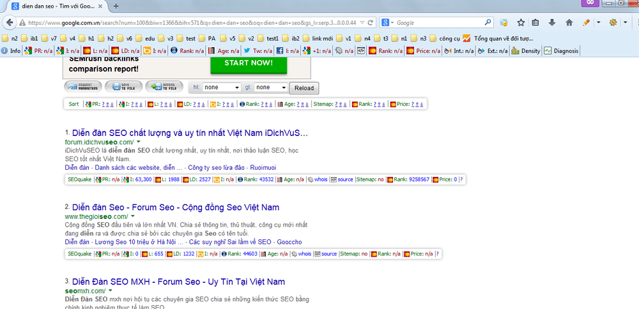This screenshot has height=309, width=639.
Task: Open the downloads arrow icon
Action: click(x=552, y=23)
